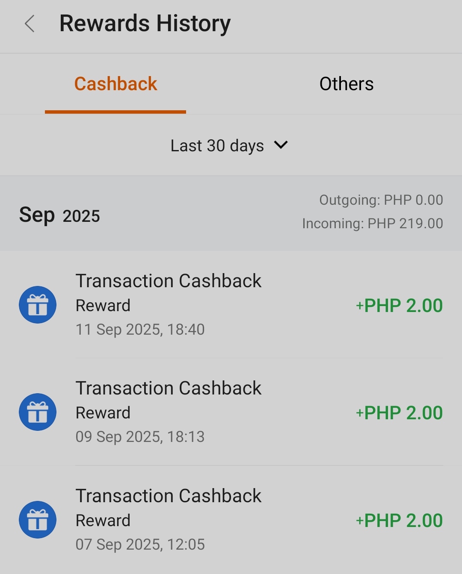Click the Sep 2025 month header

coord(59,215)
